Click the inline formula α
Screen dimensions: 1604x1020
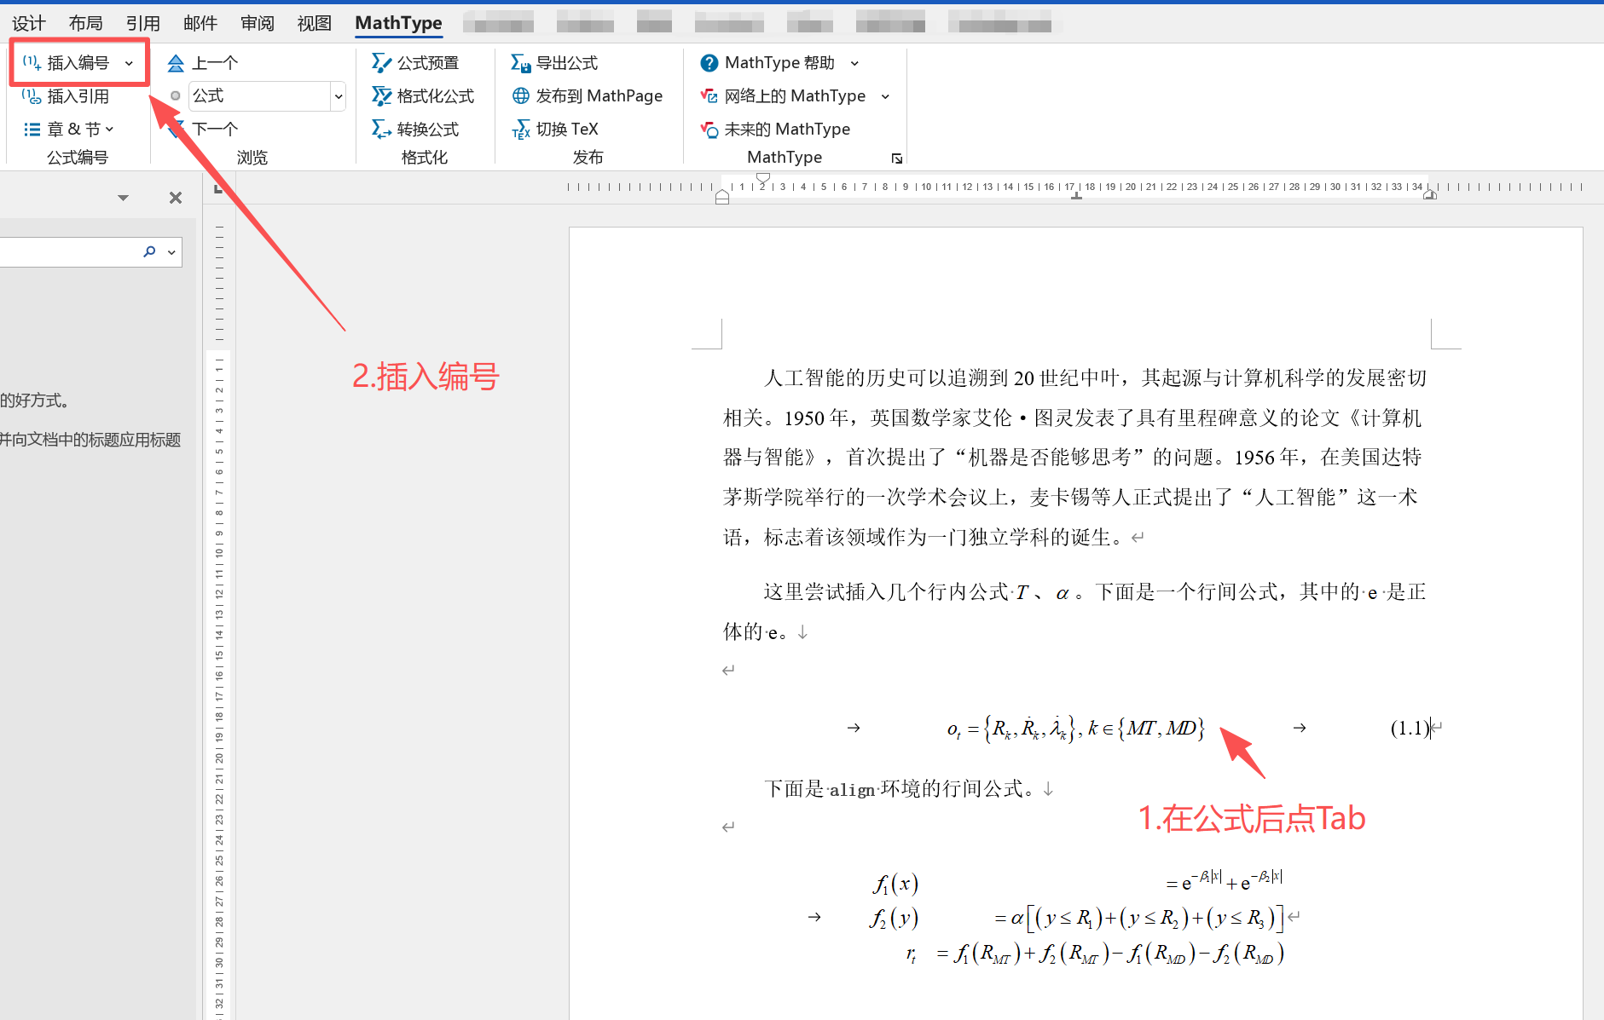(1063, 593)
